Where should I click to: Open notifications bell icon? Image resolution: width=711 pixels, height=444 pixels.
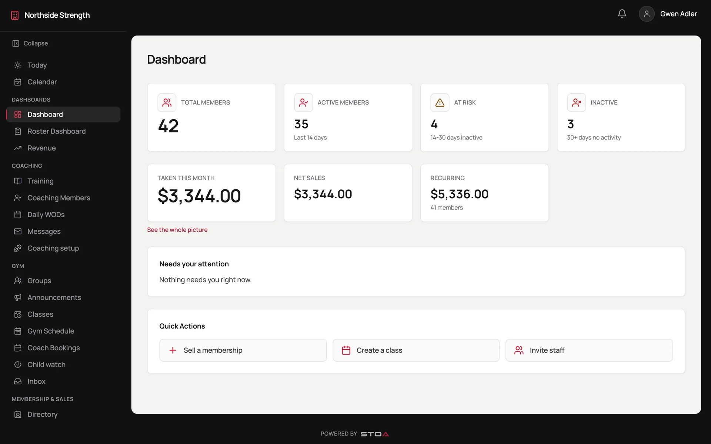tap(622, 14)
